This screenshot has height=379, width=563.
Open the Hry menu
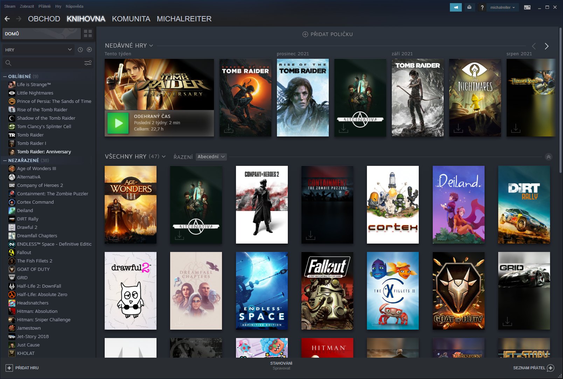(58, 6)
